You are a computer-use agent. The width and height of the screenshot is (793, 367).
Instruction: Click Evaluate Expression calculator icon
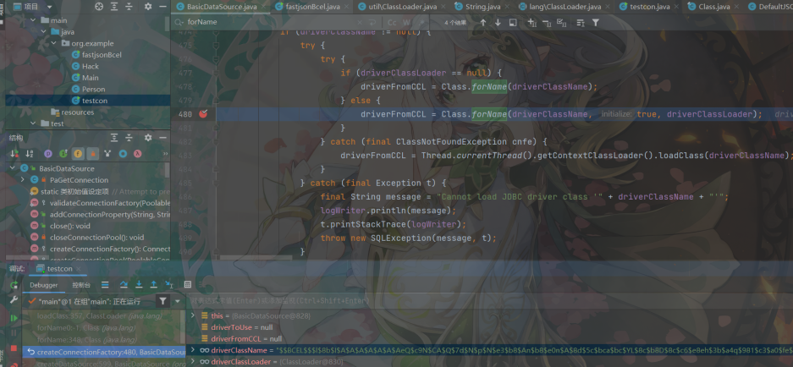[188, 285]
